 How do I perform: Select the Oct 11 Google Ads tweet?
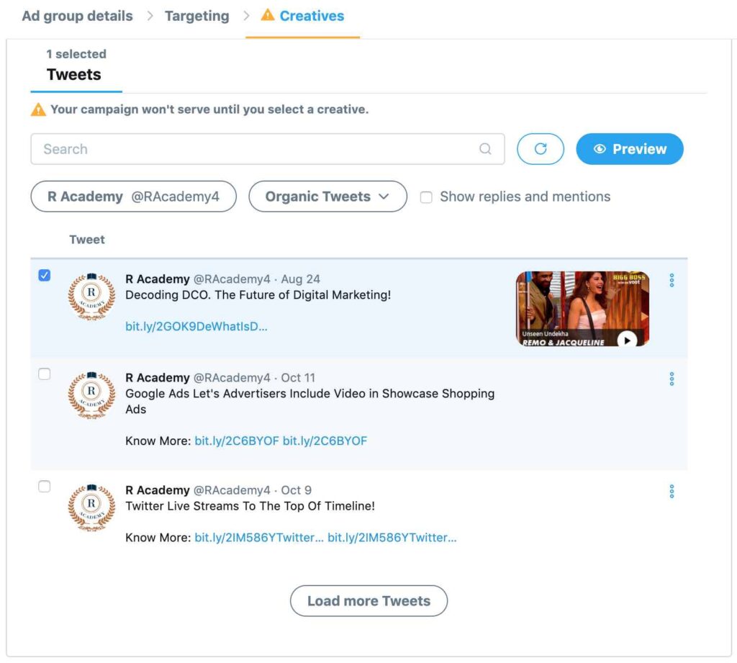[x=44, y=374]
